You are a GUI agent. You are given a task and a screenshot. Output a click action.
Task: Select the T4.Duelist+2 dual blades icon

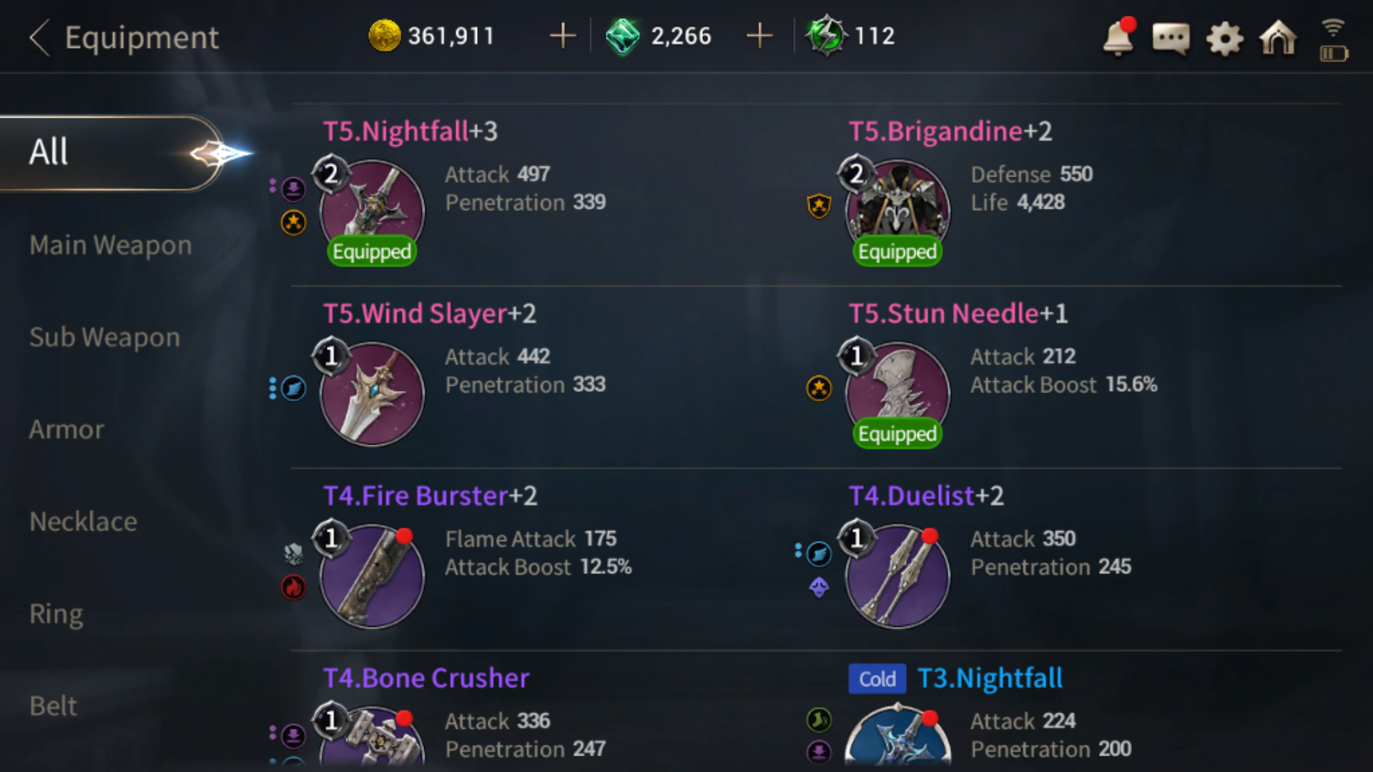click(897, 575)
